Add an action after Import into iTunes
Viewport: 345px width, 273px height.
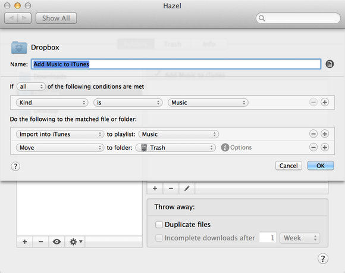tap(325, 134)
